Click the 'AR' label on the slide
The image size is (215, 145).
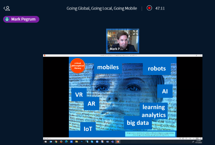pos(91,104)
